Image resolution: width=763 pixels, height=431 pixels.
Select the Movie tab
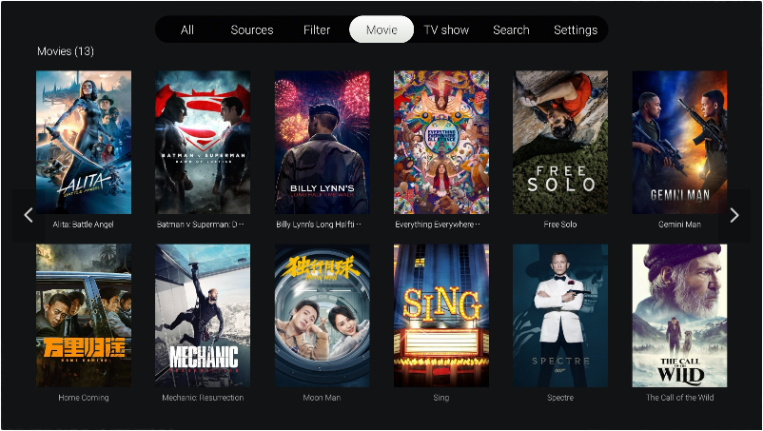[381, 29]
